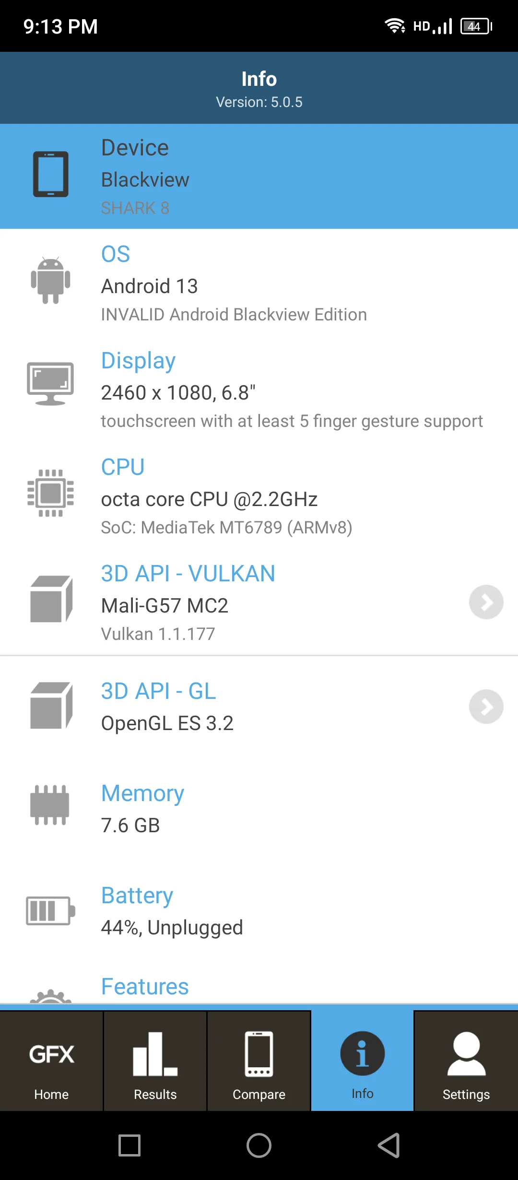518x1180 pixels.
Task: Tap the Battery level icon
Action: (50, 910)
